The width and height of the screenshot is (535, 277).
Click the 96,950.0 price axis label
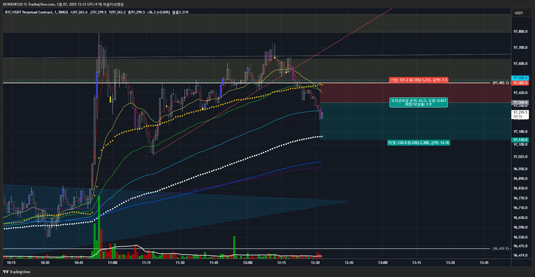coord(520,169)
